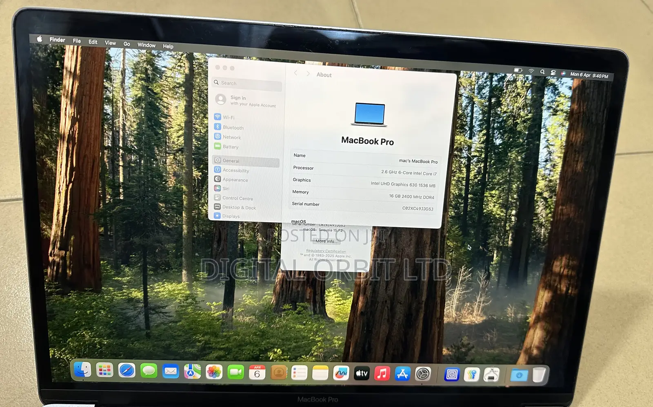Go back with the left chevron beside About
Image resolution: width=653 pixels, height=407 pixels.
[296, 73]
